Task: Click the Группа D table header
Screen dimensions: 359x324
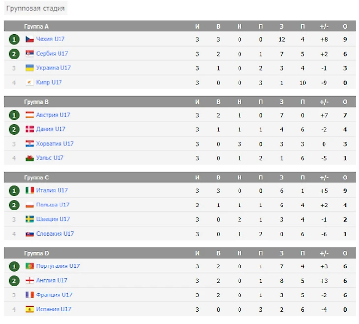Action: (36, 254)
